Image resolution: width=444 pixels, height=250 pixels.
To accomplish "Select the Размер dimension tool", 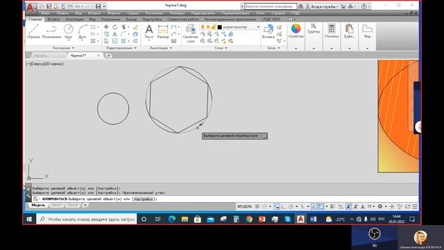I will [x=163, y=31].
